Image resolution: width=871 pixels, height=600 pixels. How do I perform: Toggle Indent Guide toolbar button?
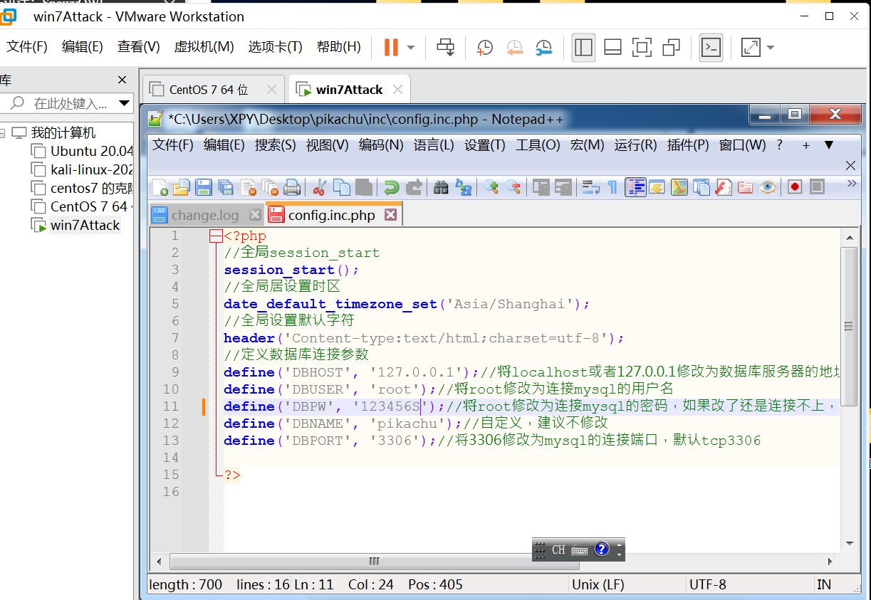635,187
